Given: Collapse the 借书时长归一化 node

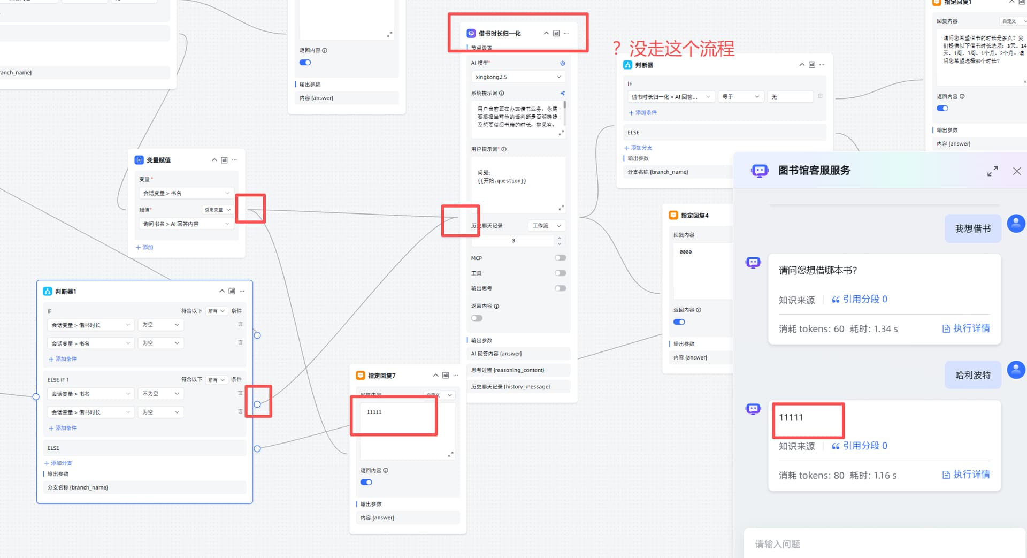Looking at the screenshot, I should click(x=546, y=33).
